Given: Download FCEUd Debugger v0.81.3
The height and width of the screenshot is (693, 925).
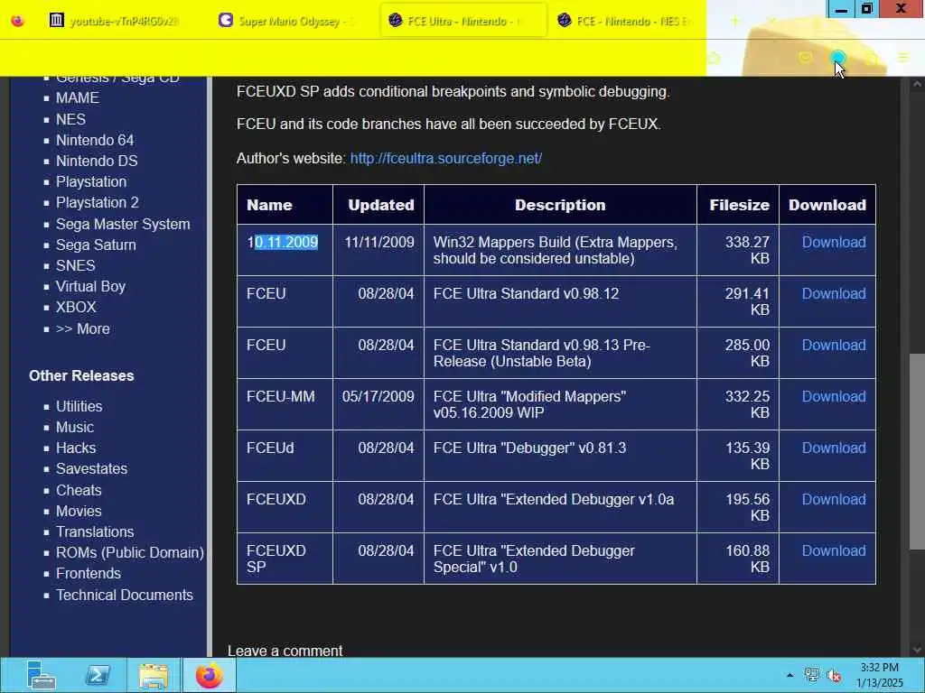Looking at the screenshot, I should 834,448.
